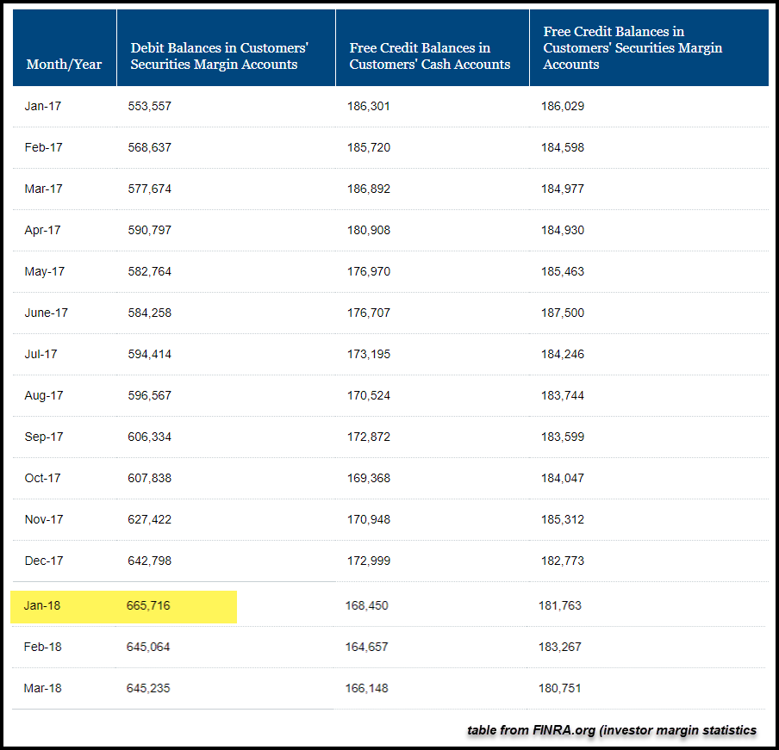Viewport: 779px width, 750px height.
Task: Select the Dec-17 debit balance 642,798
Action: [150, 561]
